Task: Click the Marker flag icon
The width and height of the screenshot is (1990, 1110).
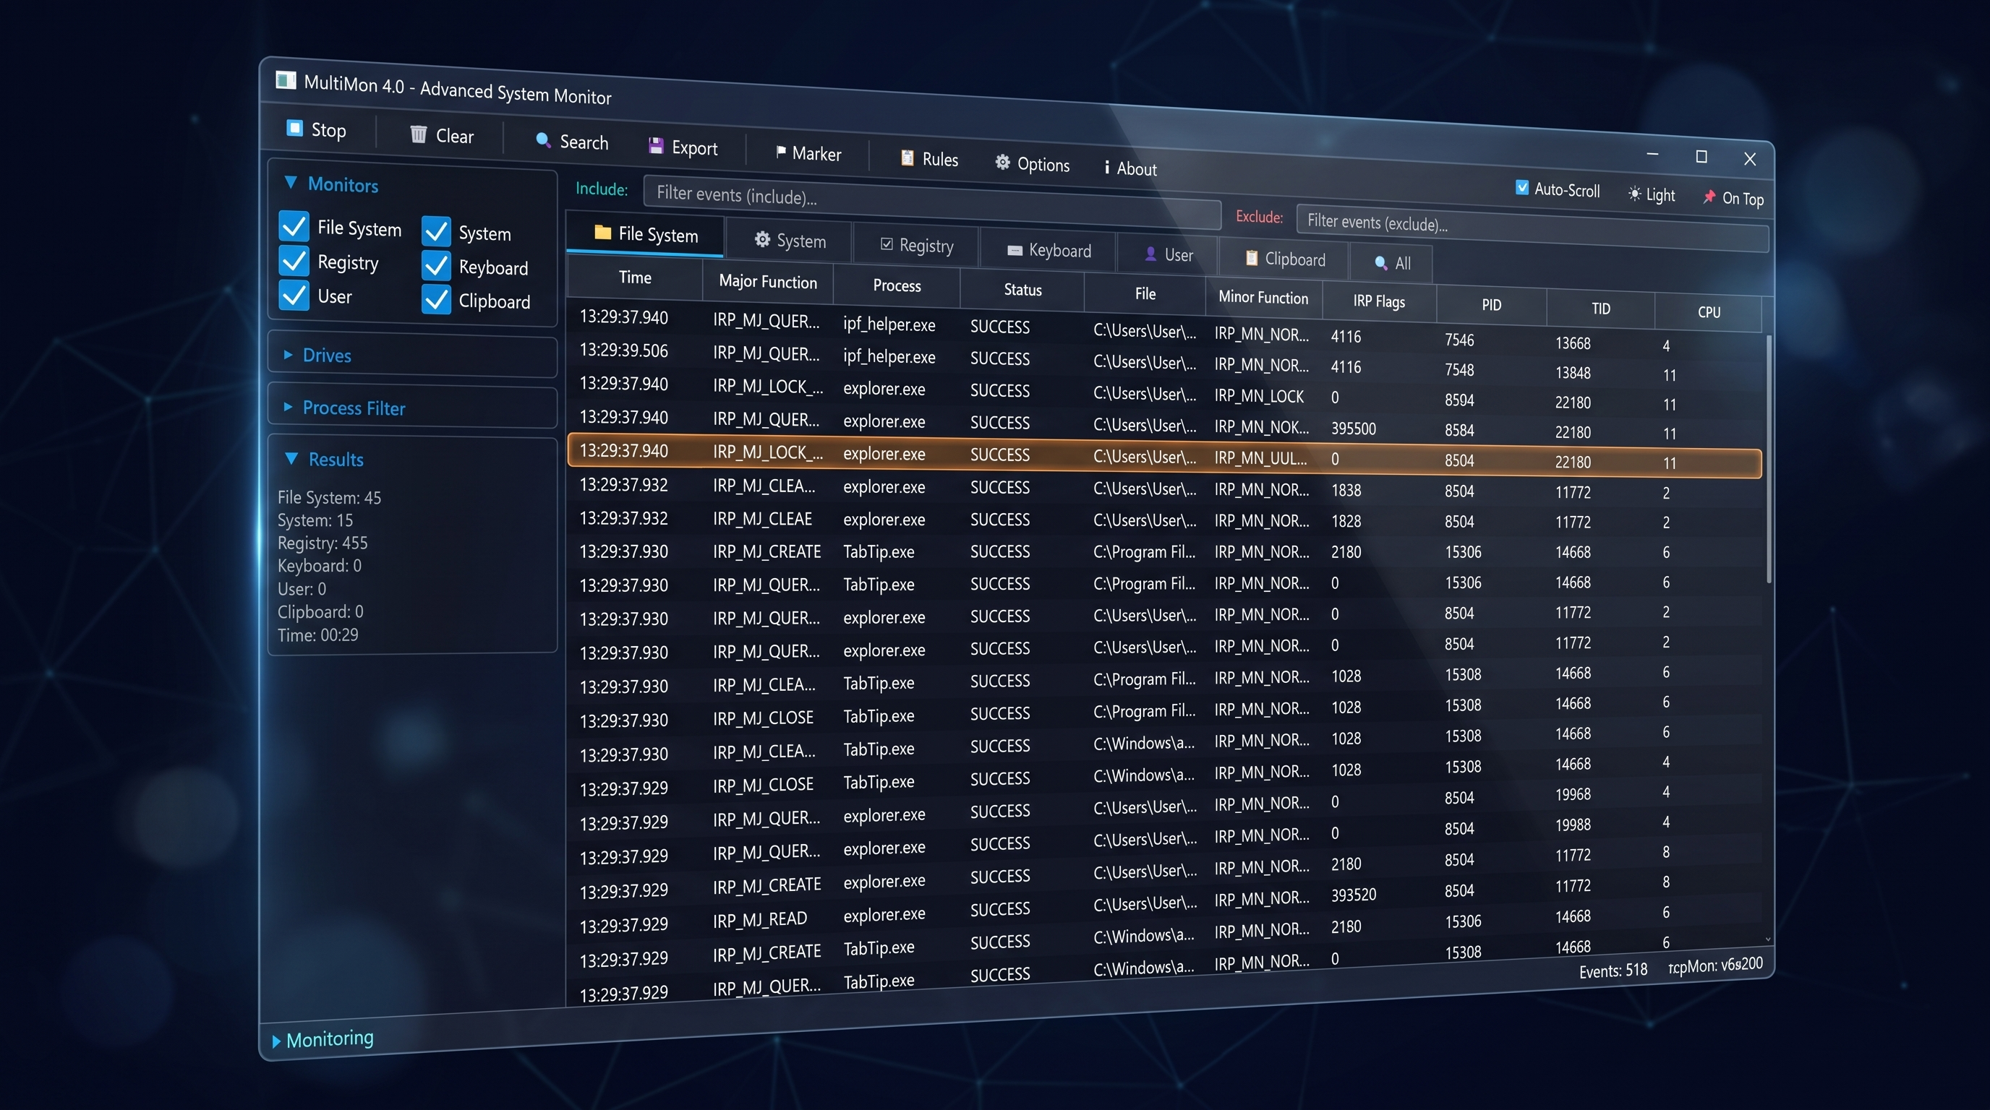Action: 780,151
